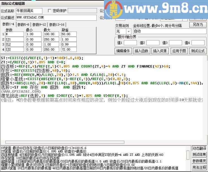
Task: Edit SL2 maximum value 1.00
Action: (51, 44)
